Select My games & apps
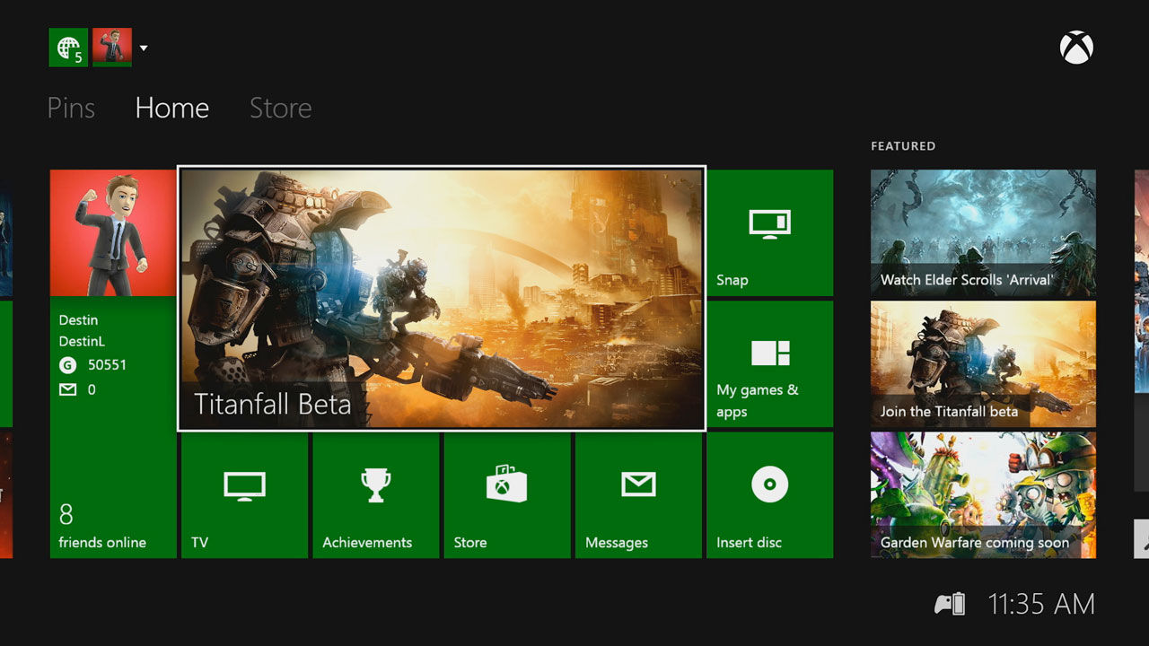Viewport: 1149px width, 646px height. pyautogui.click(x=769, y=363)
